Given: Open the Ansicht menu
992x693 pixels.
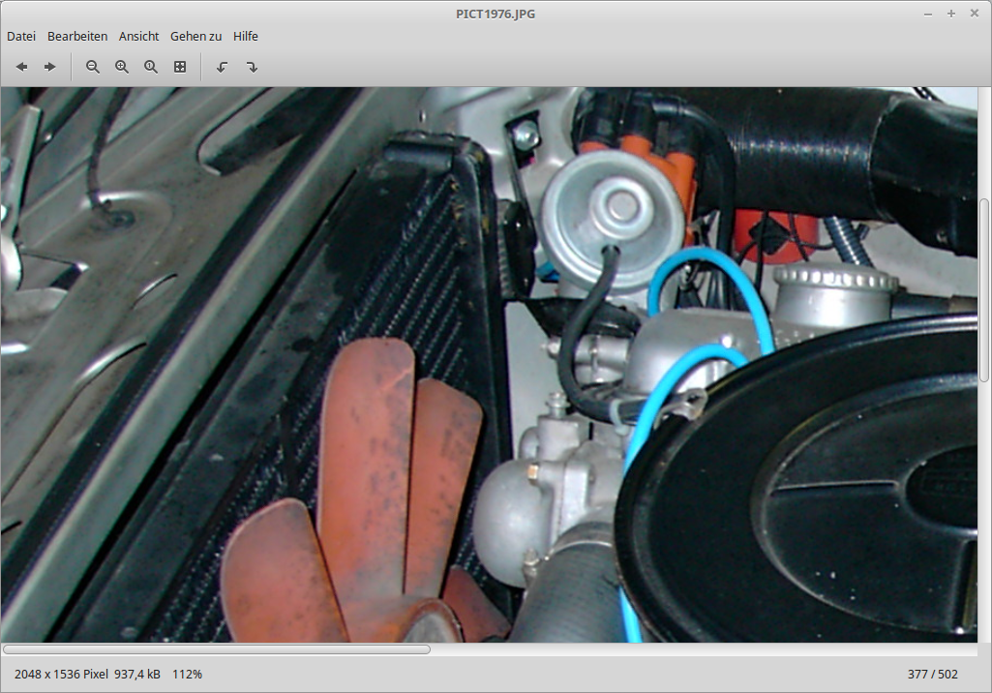Looking at the screenshot, I should coord(138,36).
